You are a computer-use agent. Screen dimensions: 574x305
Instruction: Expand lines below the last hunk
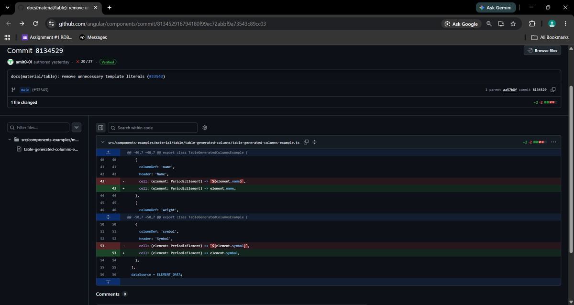(x=108, y=282)
